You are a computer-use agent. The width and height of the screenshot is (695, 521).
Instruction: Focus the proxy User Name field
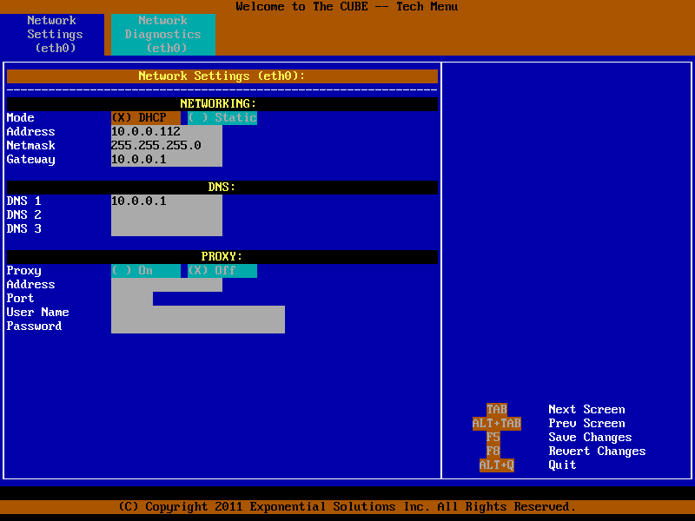click(198, 313)
